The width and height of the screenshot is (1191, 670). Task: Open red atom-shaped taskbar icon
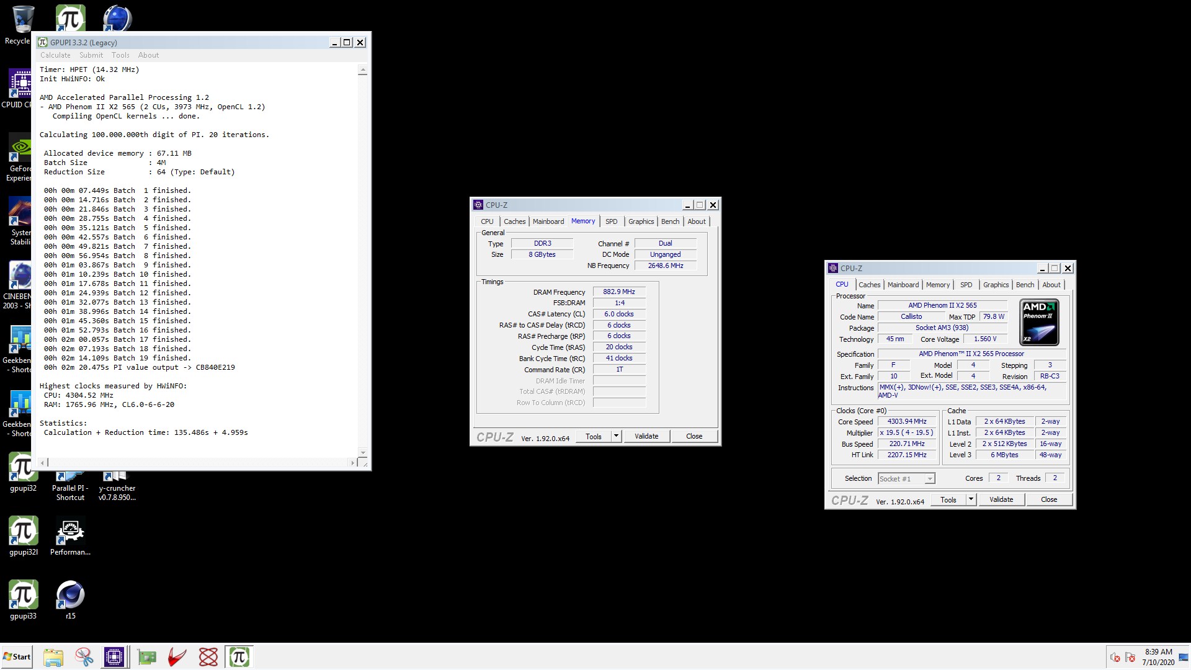click(x=208, y=657)
